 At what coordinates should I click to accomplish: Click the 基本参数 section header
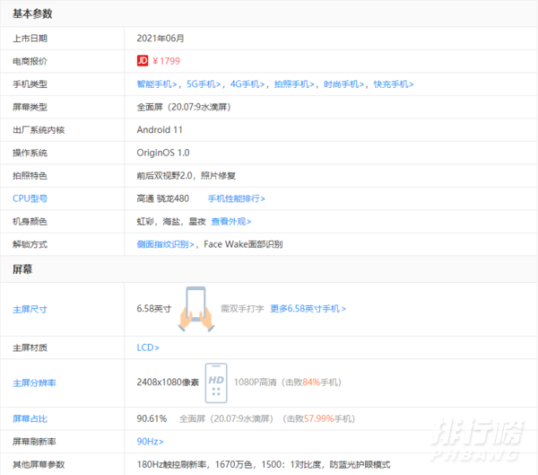(32, 13)
